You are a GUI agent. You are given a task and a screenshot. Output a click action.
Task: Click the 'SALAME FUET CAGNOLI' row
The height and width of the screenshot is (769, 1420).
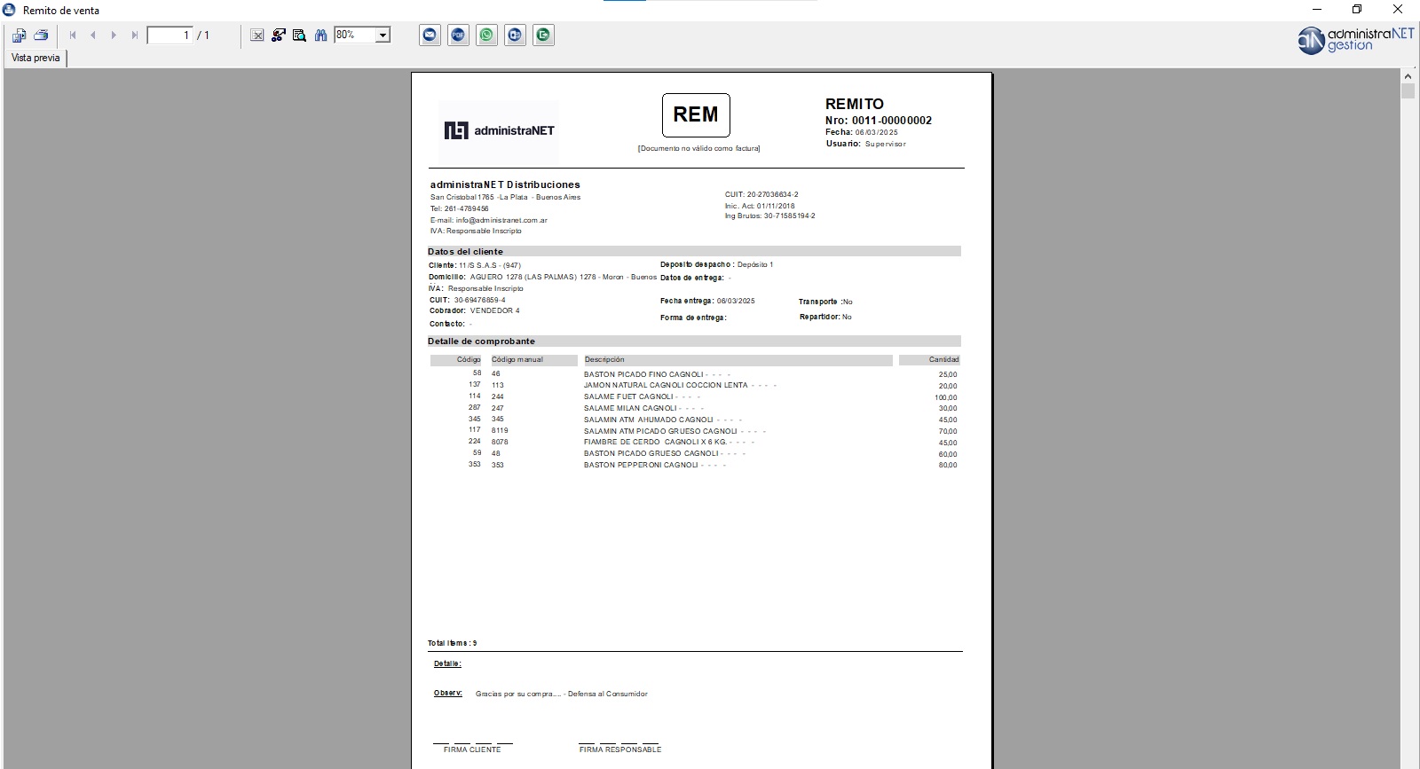tap(694, 397)
